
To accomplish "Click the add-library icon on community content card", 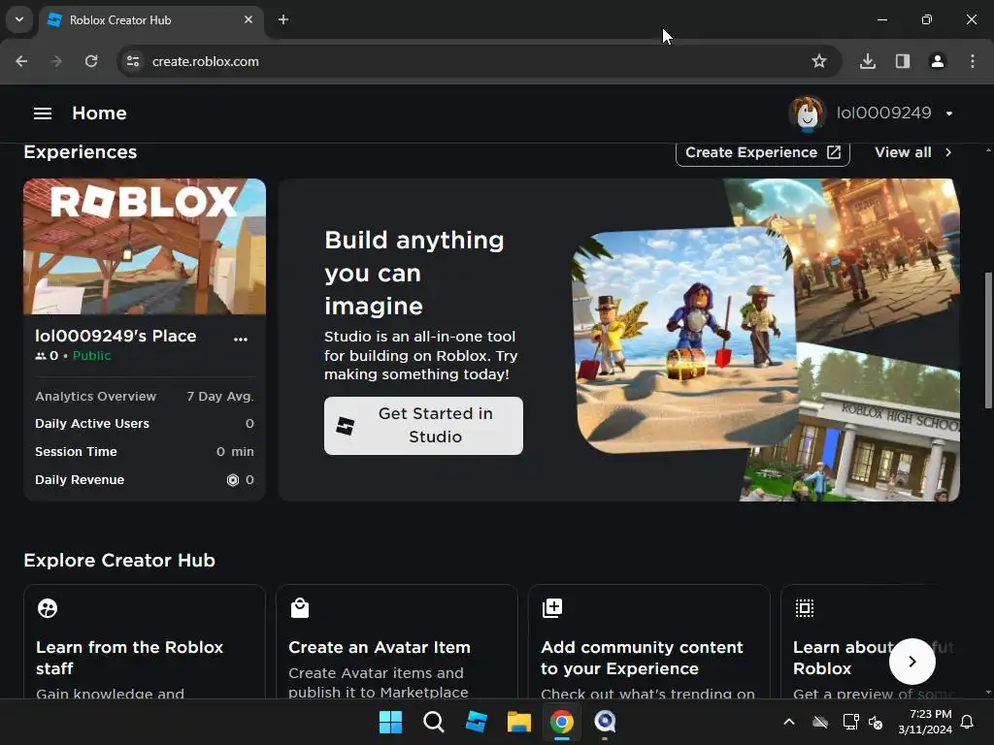I will (x=552, y=608).
